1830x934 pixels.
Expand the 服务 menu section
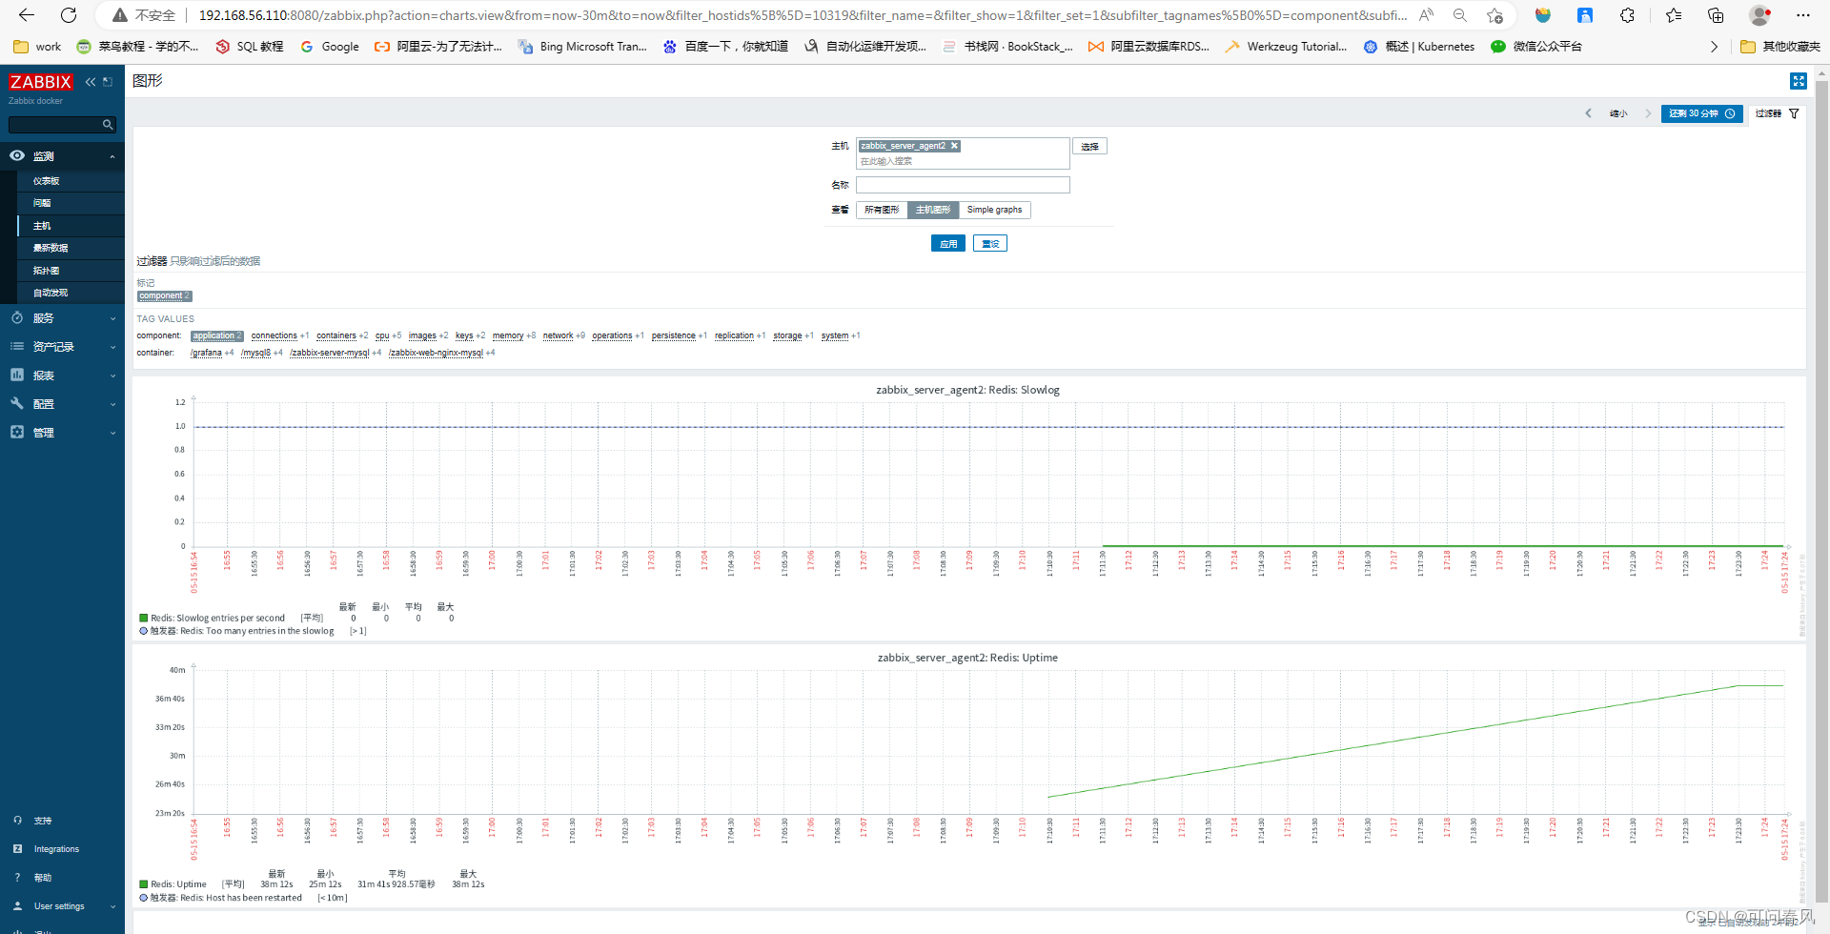(x=112, y=318)
